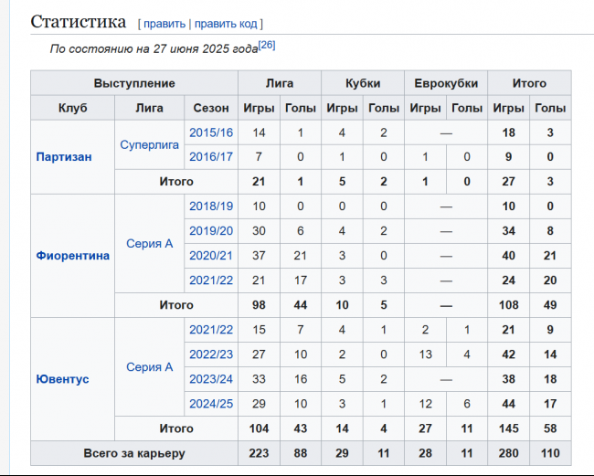The width and height of the screenshot is (594, 476).
Task: Open footnote reference [26]
Action: (267, 45)
